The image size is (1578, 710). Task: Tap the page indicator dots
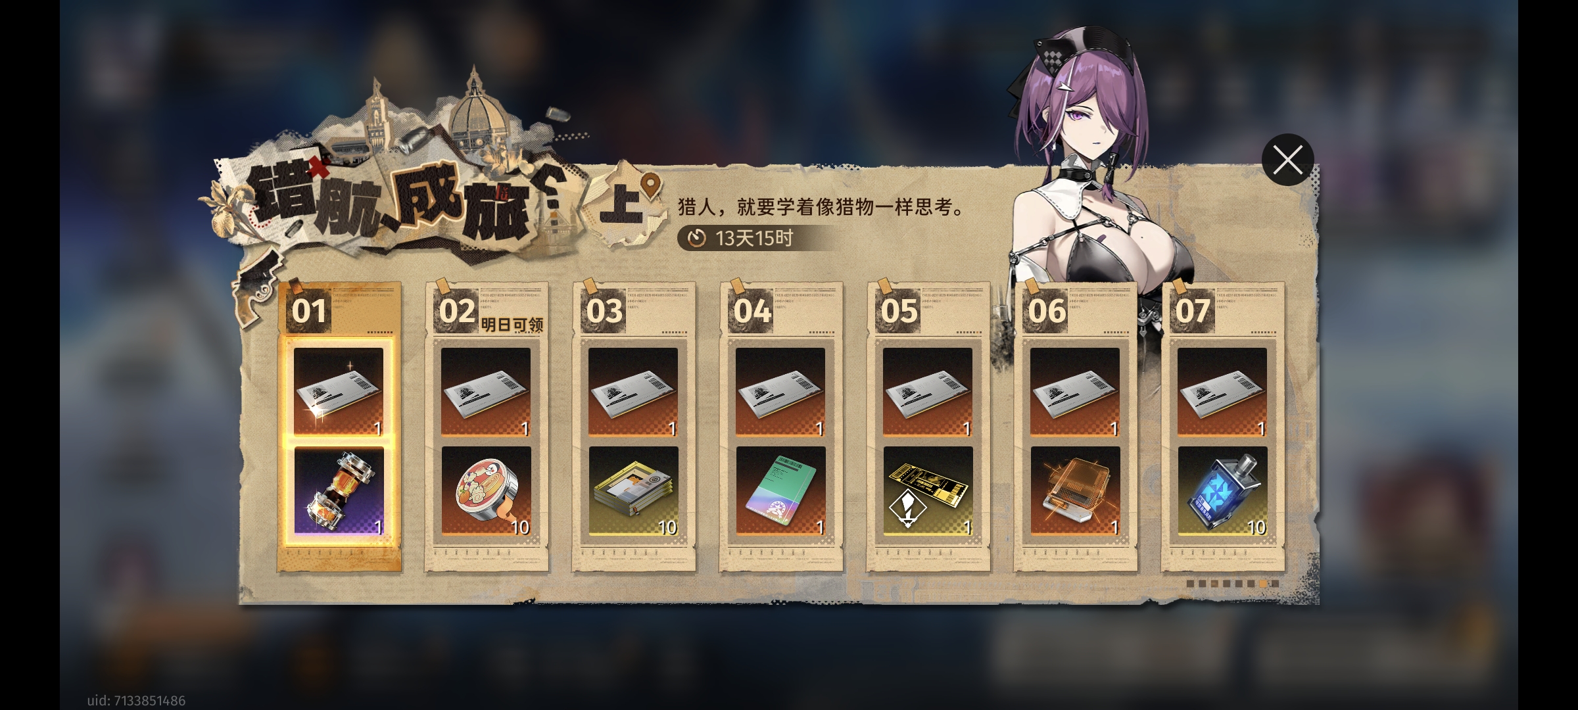coord(1233,583)
